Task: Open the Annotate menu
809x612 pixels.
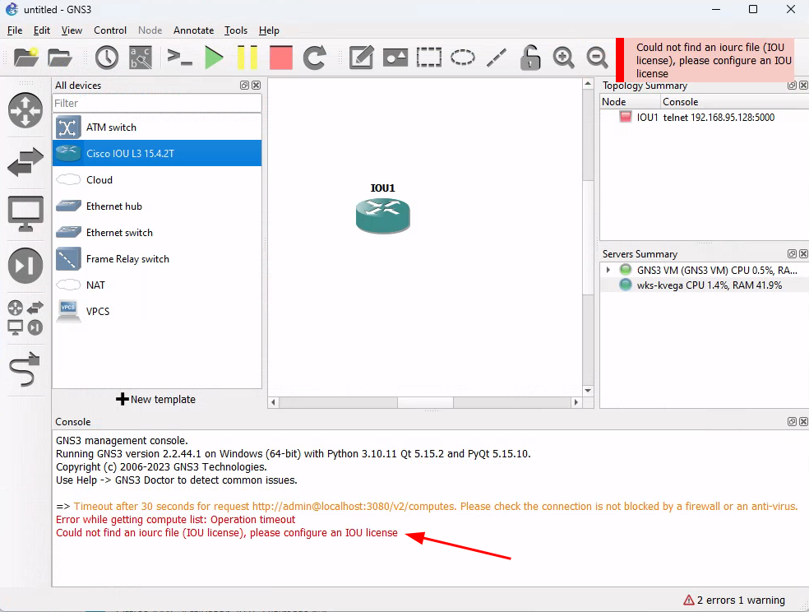Action: (193, 30)
